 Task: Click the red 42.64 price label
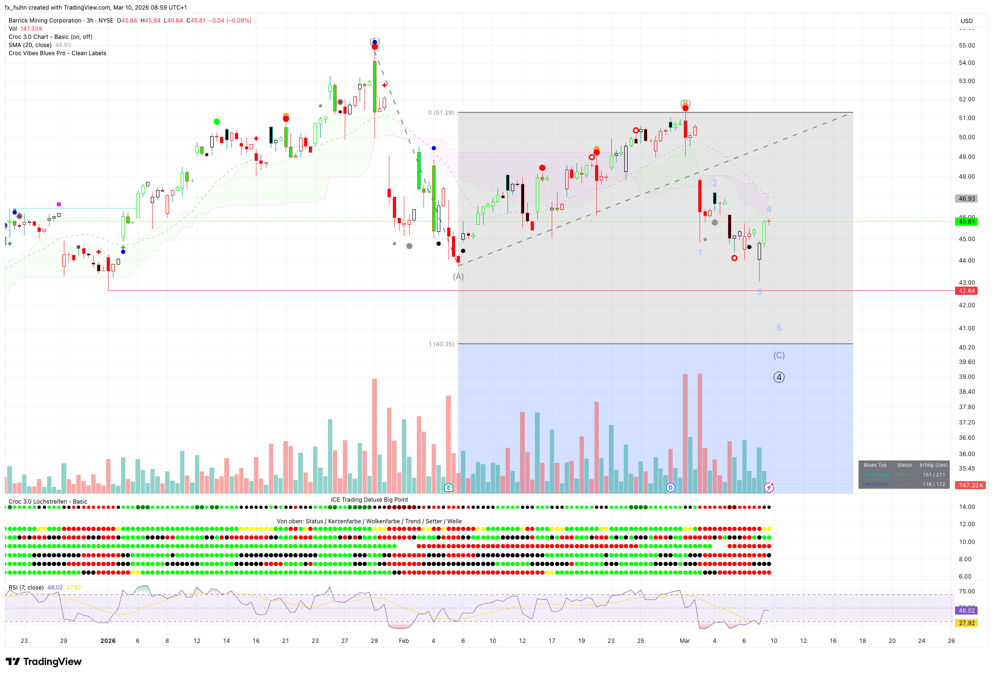tap(967, 291)
